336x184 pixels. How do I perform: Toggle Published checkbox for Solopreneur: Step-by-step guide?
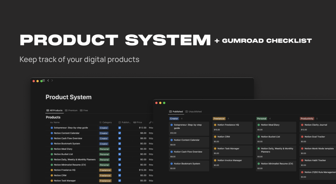(120, 128)
